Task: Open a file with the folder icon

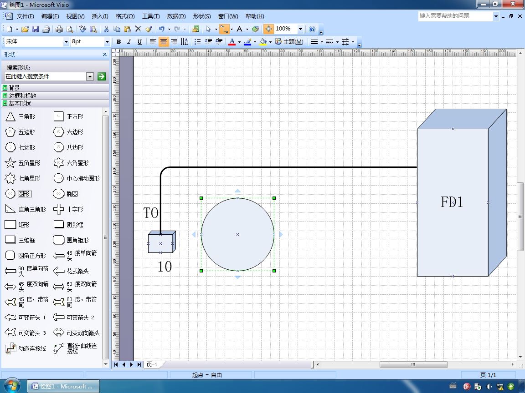Action: (25, 29)
